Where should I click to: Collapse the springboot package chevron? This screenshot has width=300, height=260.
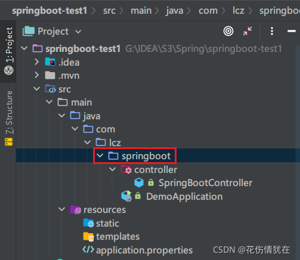coord(100,156)
